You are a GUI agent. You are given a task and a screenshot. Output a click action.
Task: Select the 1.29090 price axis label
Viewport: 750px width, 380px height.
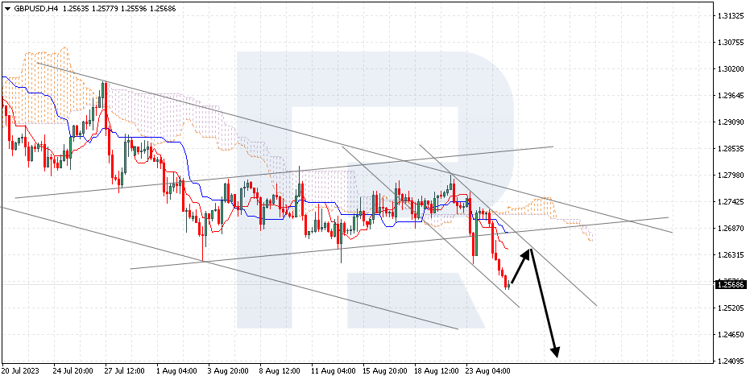[x=729, y=122]
